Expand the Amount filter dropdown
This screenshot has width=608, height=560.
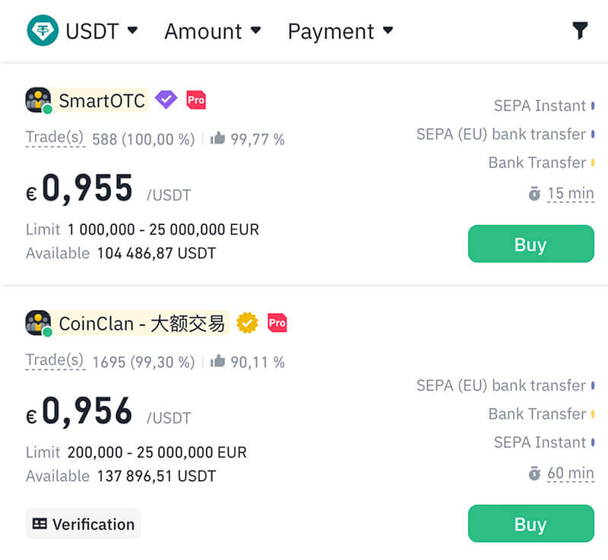(x=212, y=31)
